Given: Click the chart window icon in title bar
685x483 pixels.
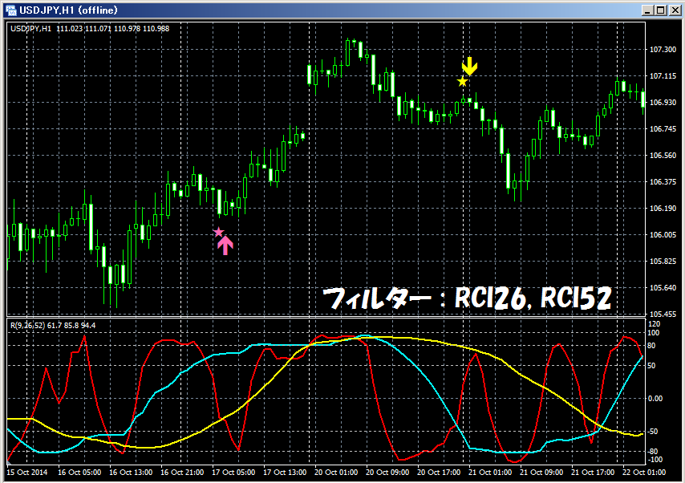Looking at the screenshot, I should point(10,10).
